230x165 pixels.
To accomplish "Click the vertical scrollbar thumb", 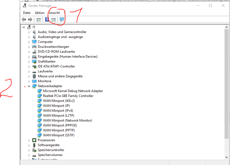I will 226,84.
